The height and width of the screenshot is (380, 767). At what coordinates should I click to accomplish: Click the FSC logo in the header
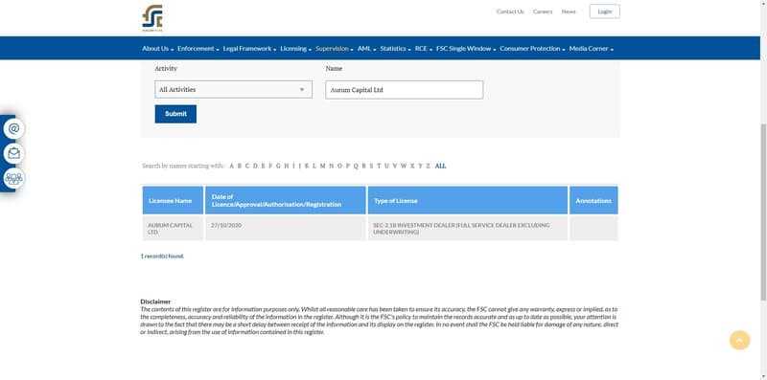click(152, 18)
